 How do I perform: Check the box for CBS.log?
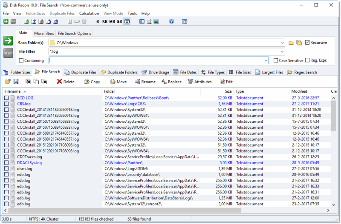[x=6, y=104]
